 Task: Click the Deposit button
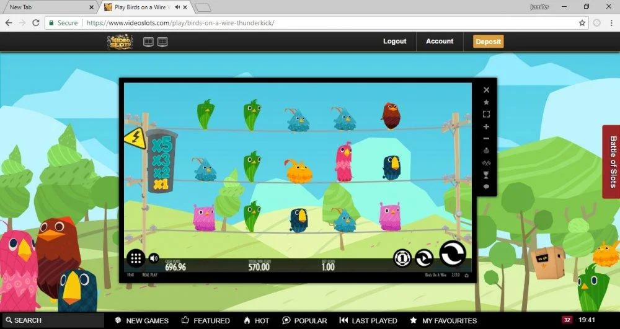click(x=489, y=42)
